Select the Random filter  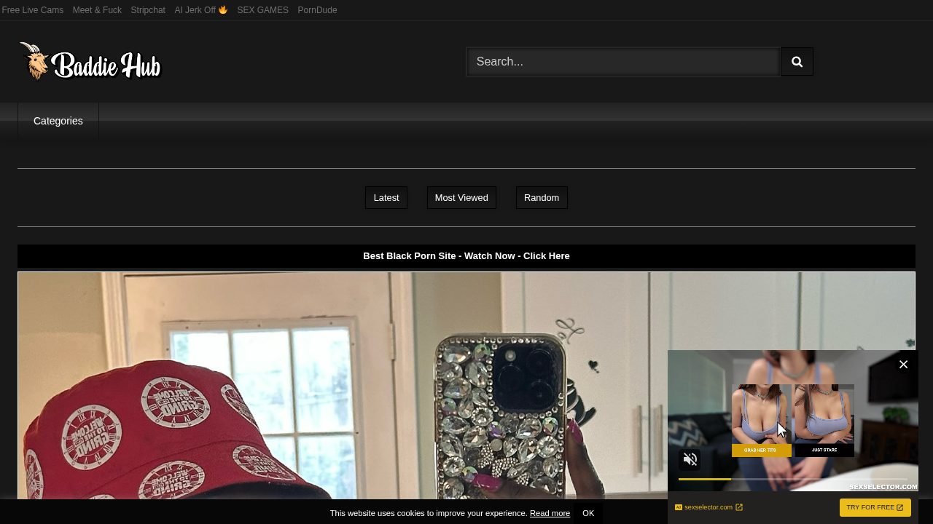542,198
